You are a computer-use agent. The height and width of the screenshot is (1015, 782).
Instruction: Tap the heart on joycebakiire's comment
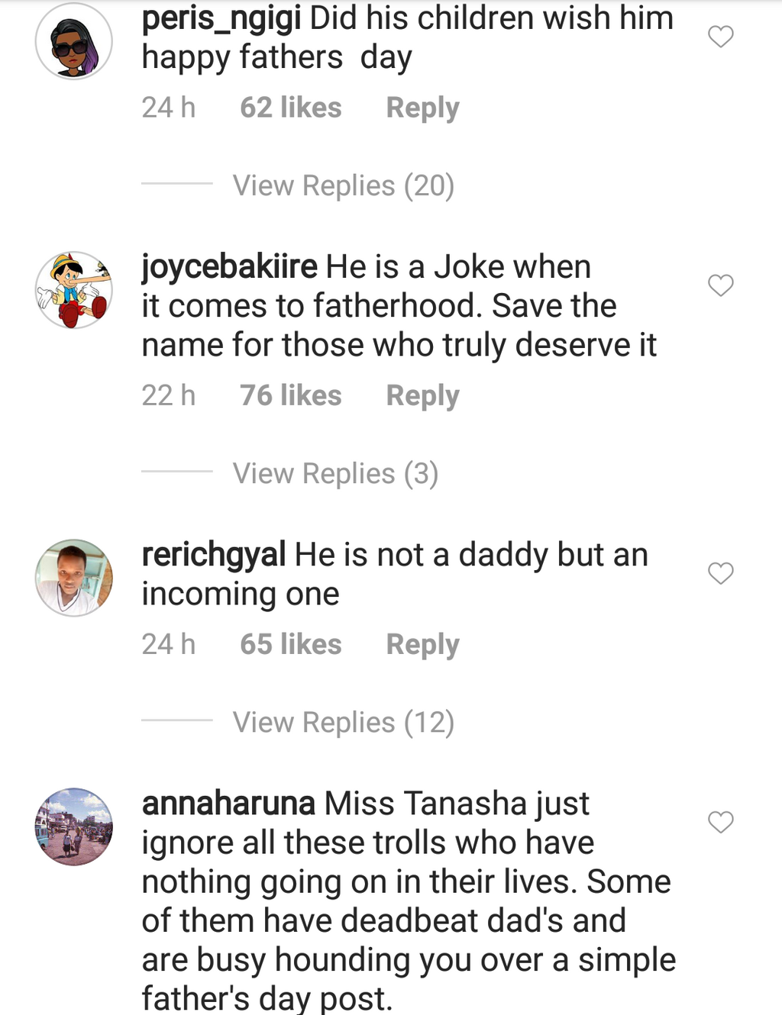[720, 286]
